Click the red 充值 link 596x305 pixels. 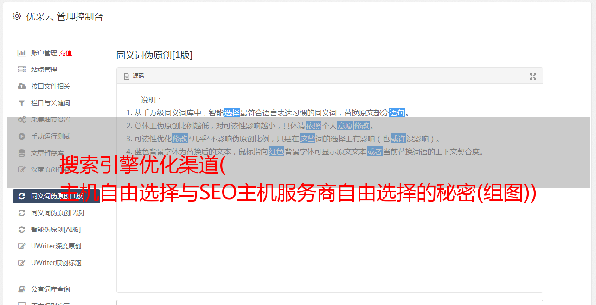pyautogui.click(x=65, y=53)
